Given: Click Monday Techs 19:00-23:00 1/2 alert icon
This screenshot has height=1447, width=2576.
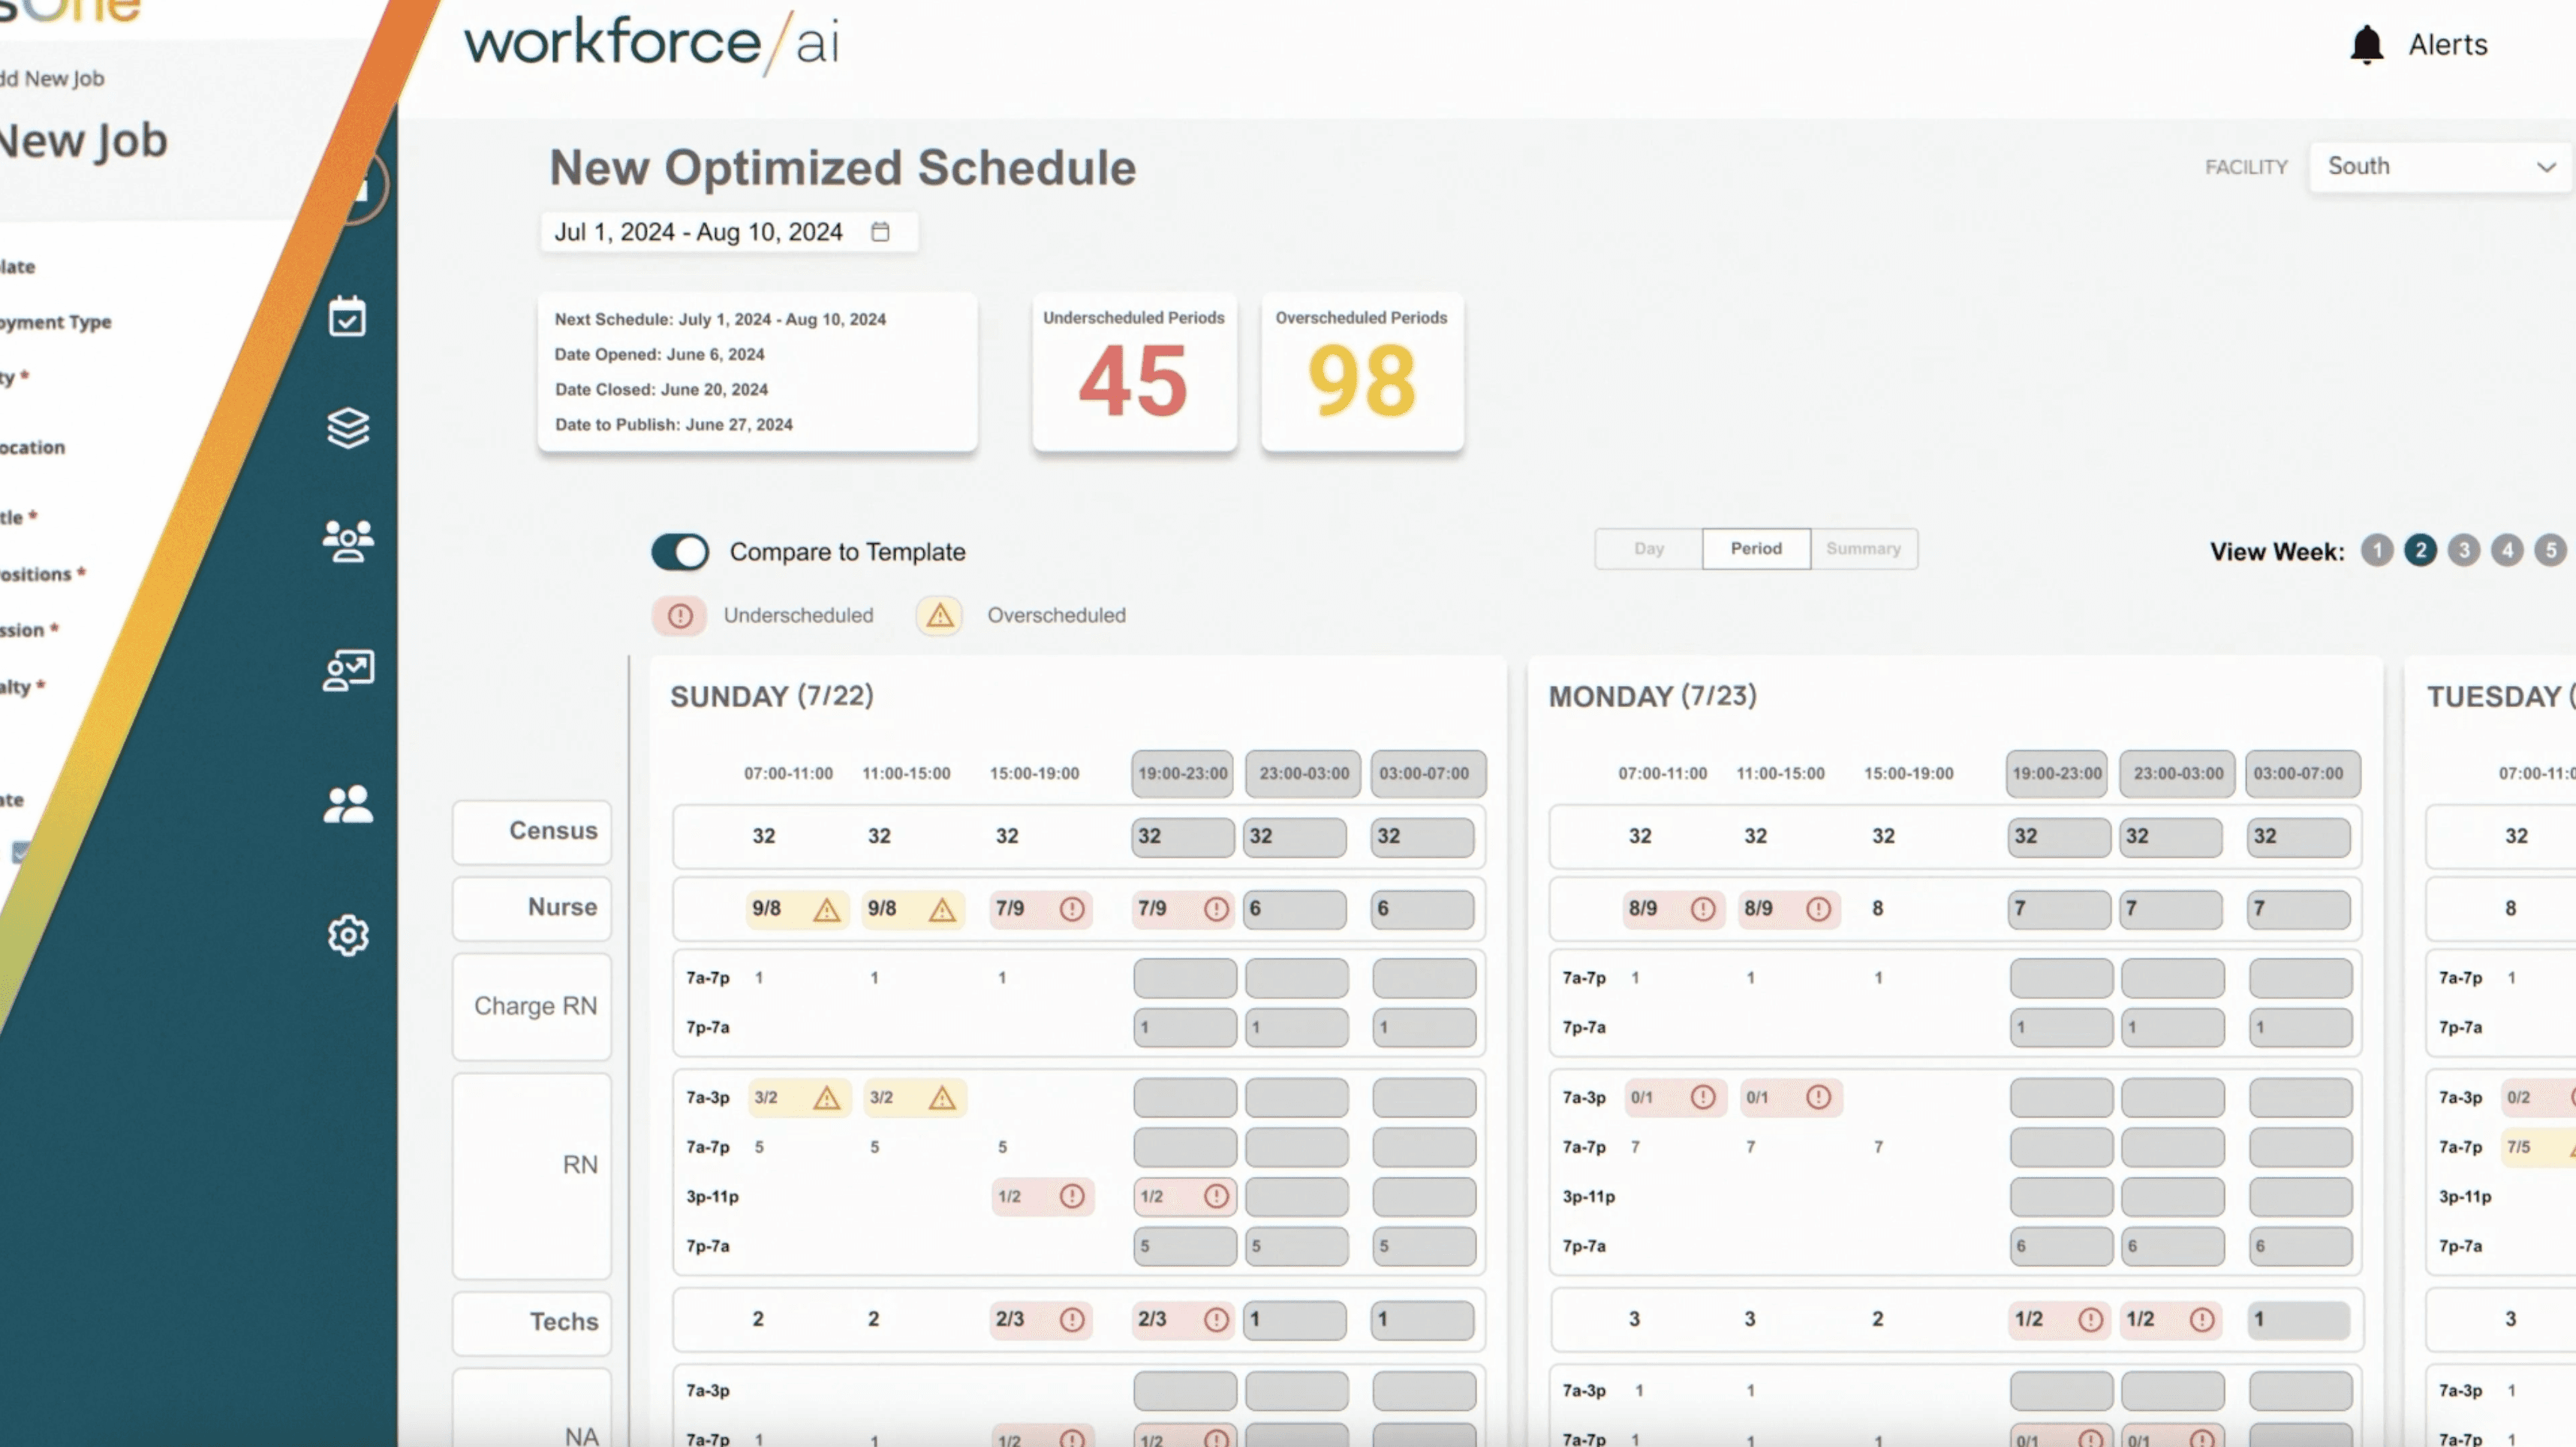Looking at the screenshot, I should (2090, 1320).
